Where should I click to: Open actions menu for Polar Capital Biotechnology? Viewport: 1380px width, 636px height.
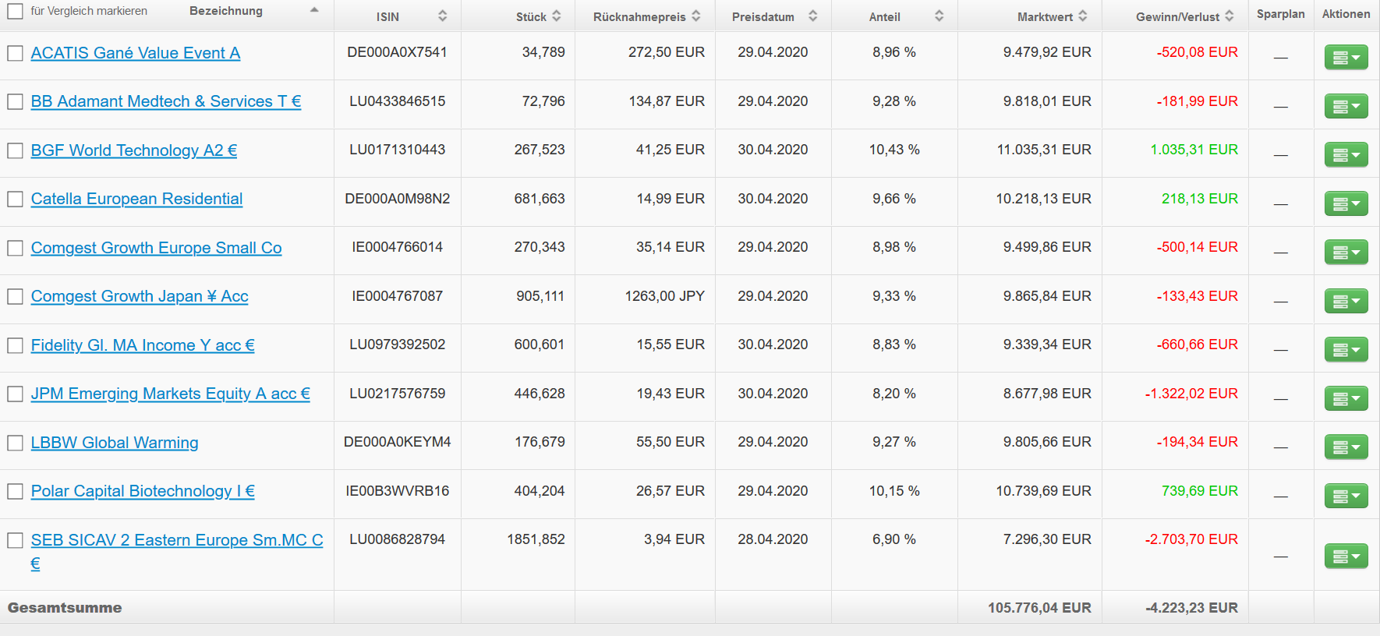tap(1346, 496)
